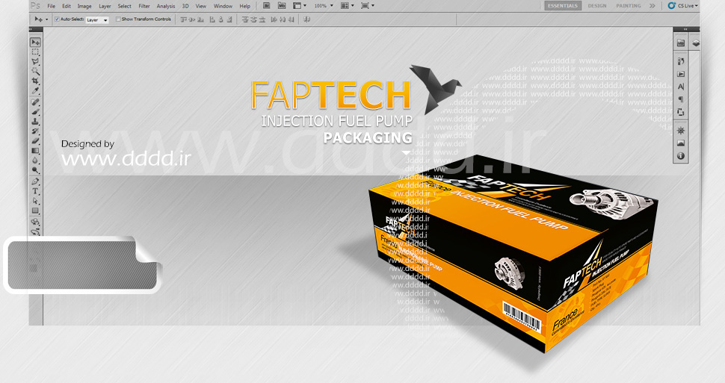This screenshot has height=383, width=725.
Task: Select the Crop tool
Action: [x=35, y=81]
